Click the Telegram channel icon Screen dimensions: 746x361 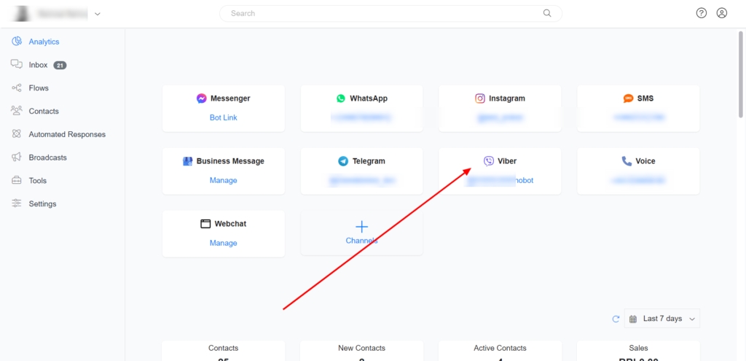point(343,161)
